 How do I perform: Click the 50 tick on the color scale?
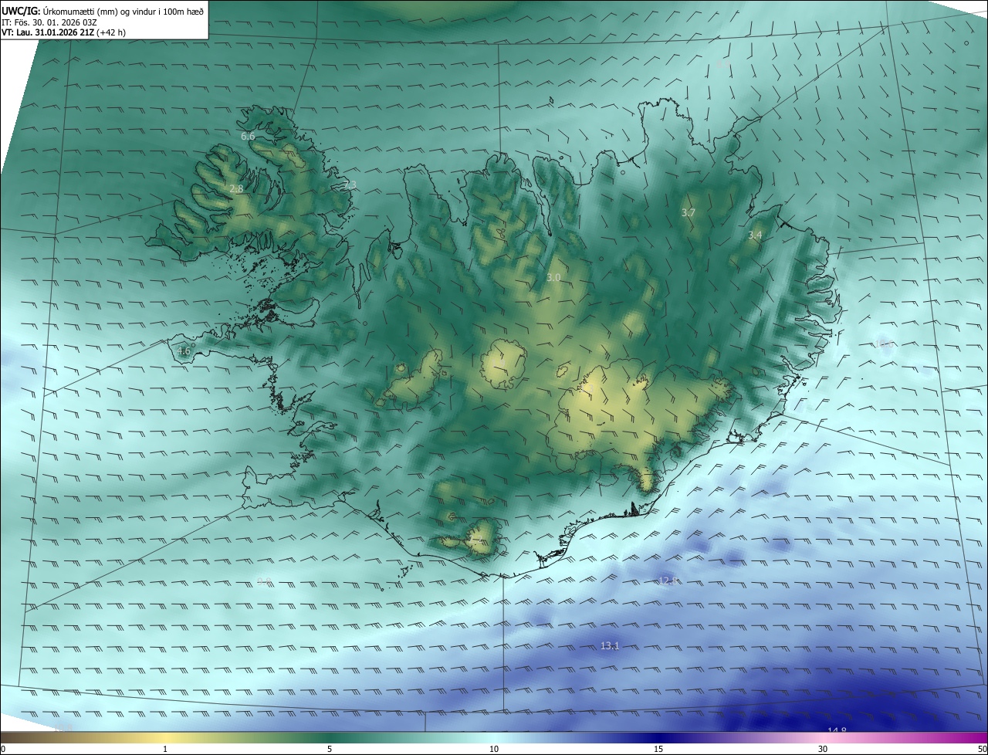click(982, 749)
